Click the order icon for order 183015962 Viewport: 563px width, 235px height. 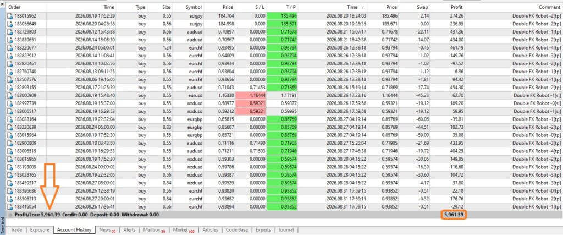point(10,16)
